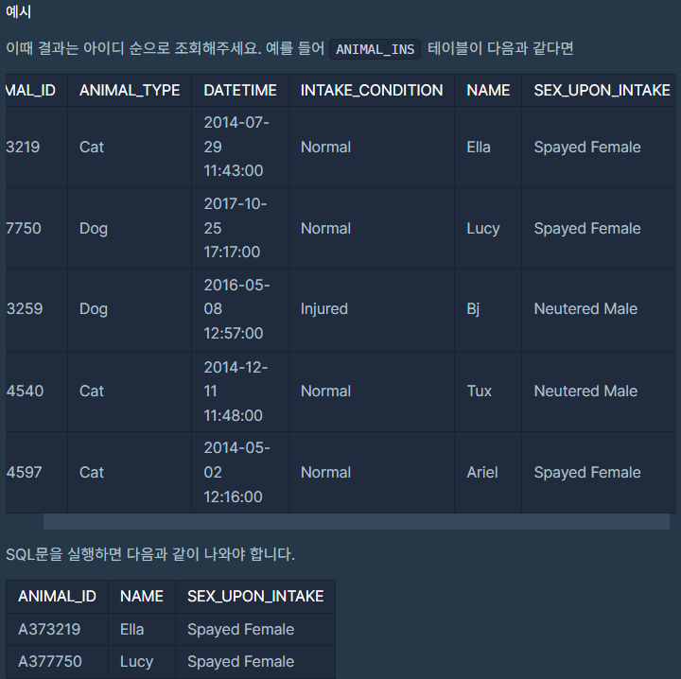
Task: Click the horizontal scrollbar under ANIMAL_INS table
Action: coord(357,521)
